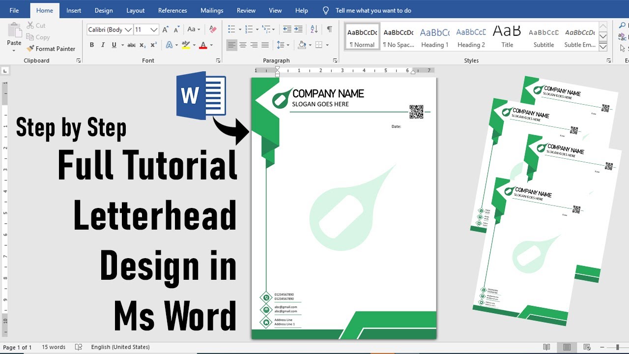Image resolution: width=629 pixels, height=354 pixels.
Task: Apply multilevel list formatting
Action: click(266, 29)
